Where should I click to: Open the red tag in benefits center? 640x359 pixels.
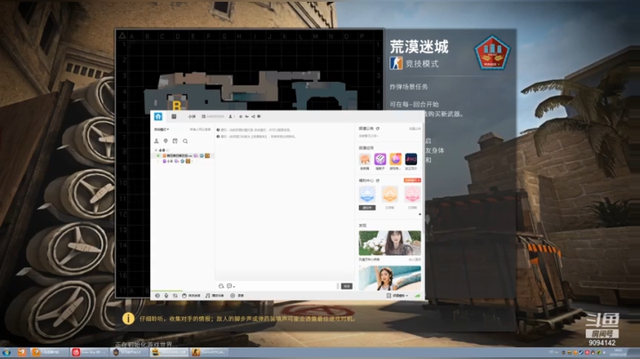(x=412, y=180)
